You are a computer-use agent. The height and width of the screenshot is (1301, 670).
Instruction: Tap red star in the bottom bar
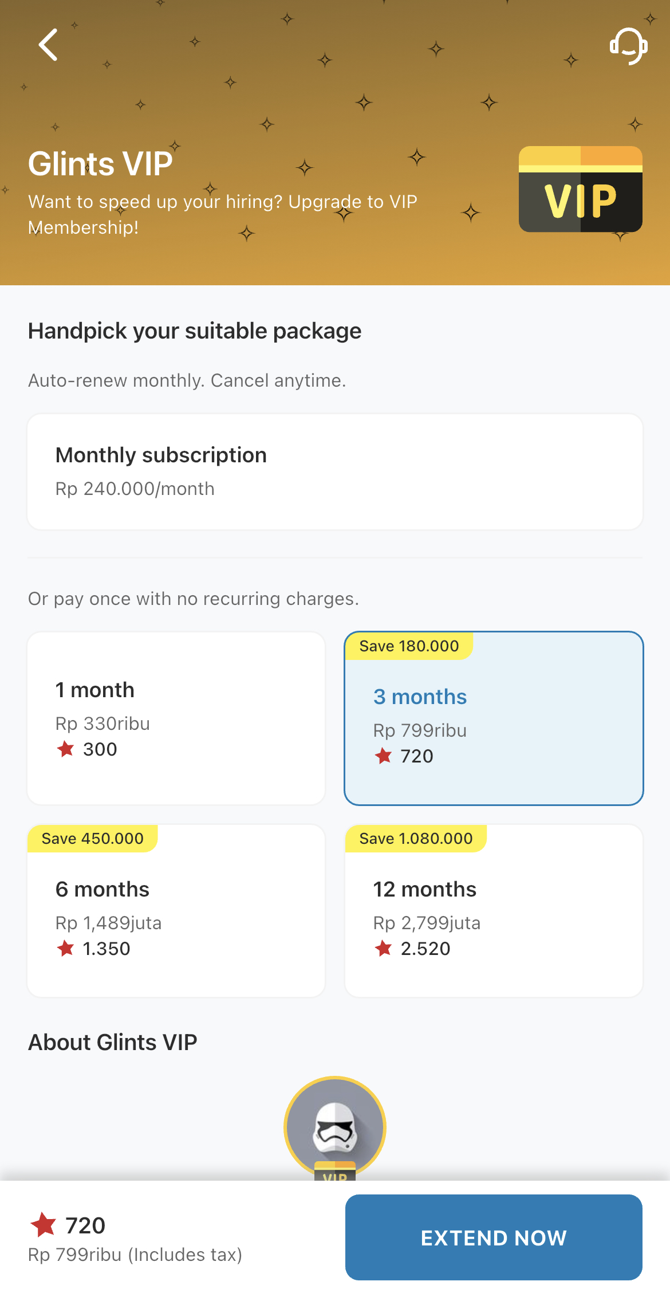click(x=43, y=1225)
